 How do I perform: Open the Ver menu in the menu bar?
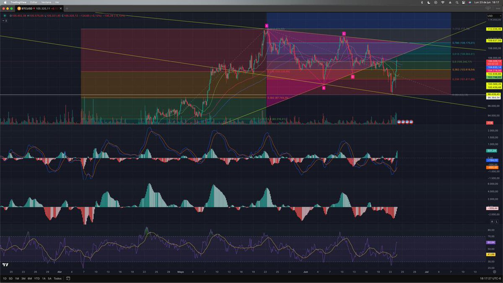57,2
